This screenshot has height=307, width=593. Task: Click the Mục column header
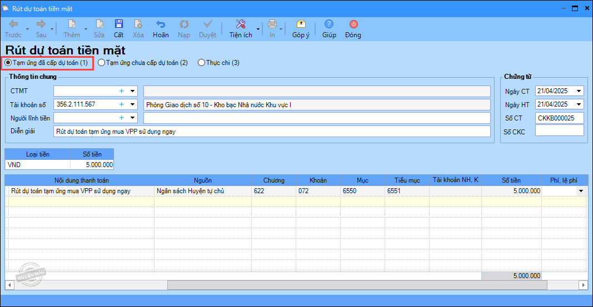click(x=362, y=180)
